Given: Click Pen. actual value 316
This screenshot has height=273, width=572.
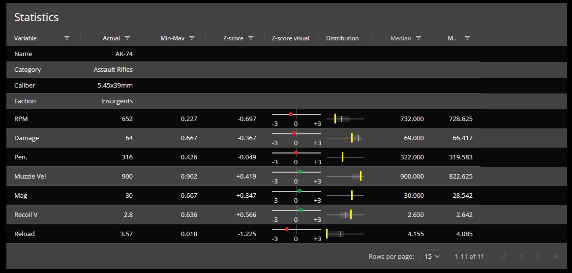Looking at the screenshot, I should click(x=127, y=157).
